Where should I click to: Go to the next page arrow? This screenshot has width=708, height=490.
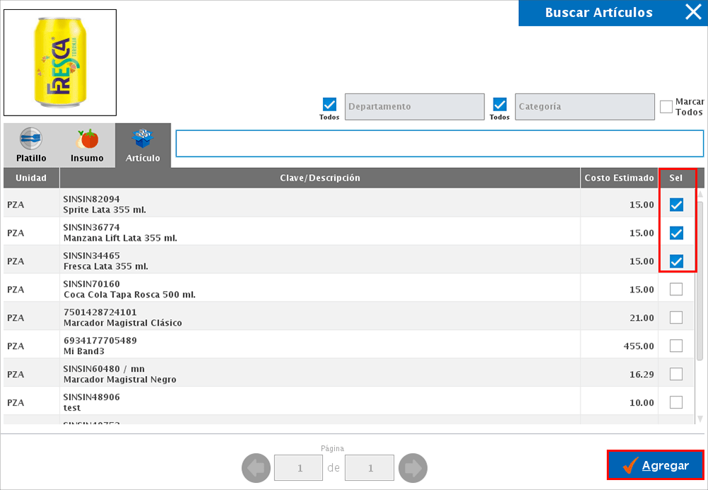click(x=413, y=468)
